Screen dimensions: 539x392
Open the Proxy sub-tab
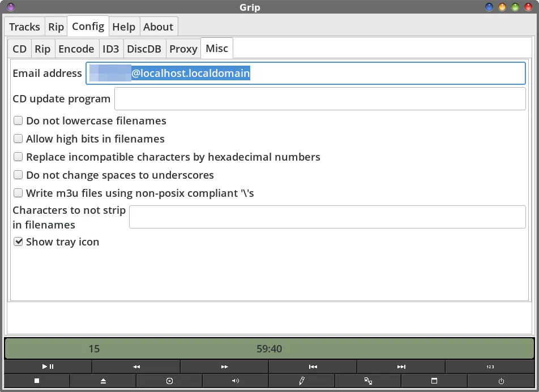[183, 49]
